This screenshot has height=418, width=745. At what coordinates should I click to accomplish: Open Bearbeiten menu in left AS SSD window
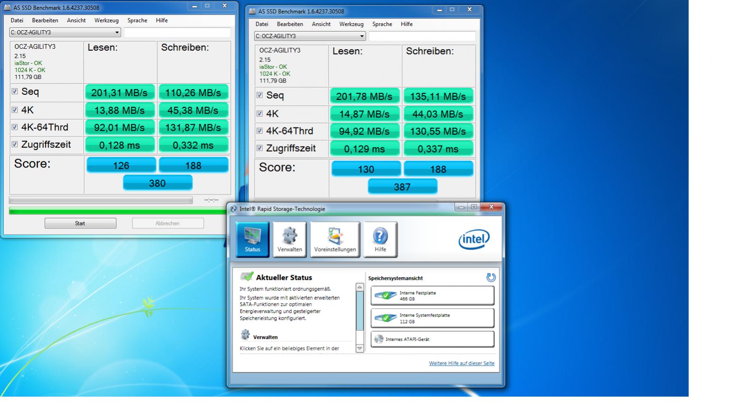click(45, 20)
